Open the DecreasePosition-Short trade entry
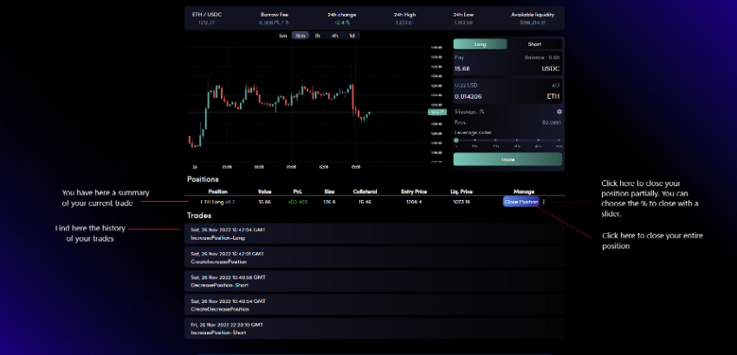The height and width of the screenshot is (355, 737). (374, 281)
